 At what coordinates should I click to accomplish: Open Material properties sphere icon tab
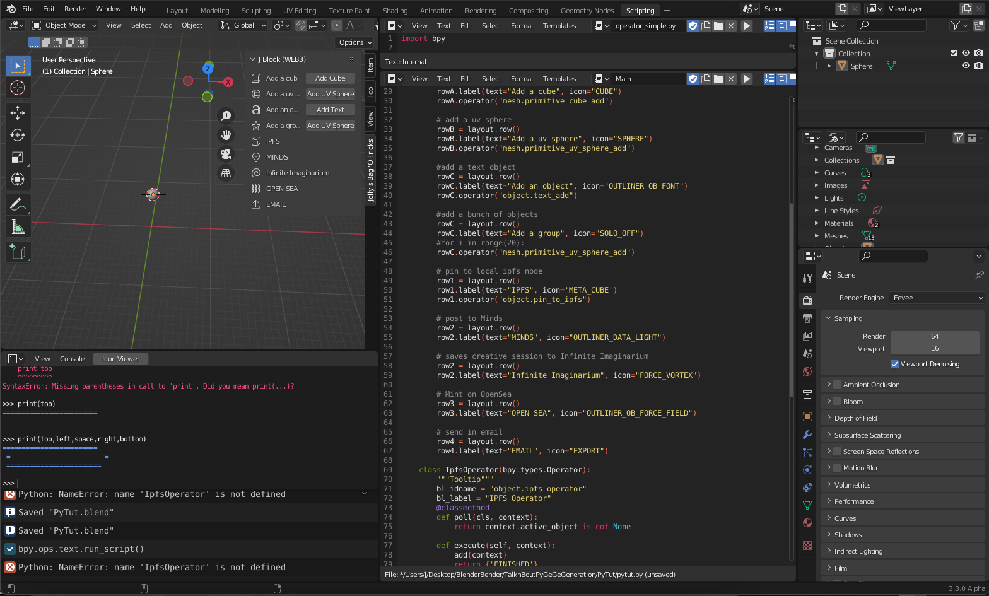pos(807,523)
